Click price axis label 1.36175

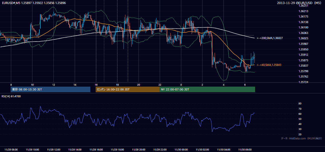click(304, 16)
